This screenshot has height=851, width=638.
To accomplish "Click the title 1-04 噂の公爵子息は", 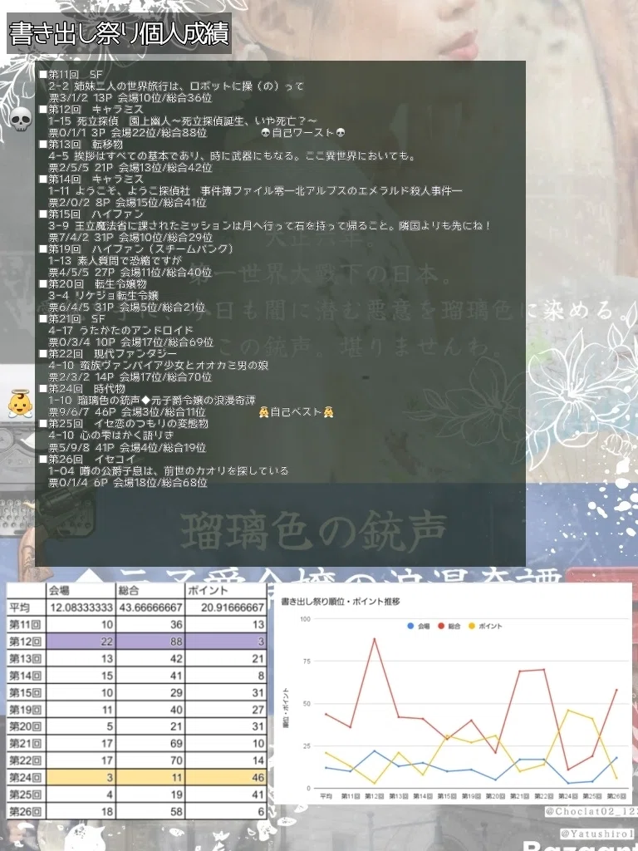I will tap(169, 471).
